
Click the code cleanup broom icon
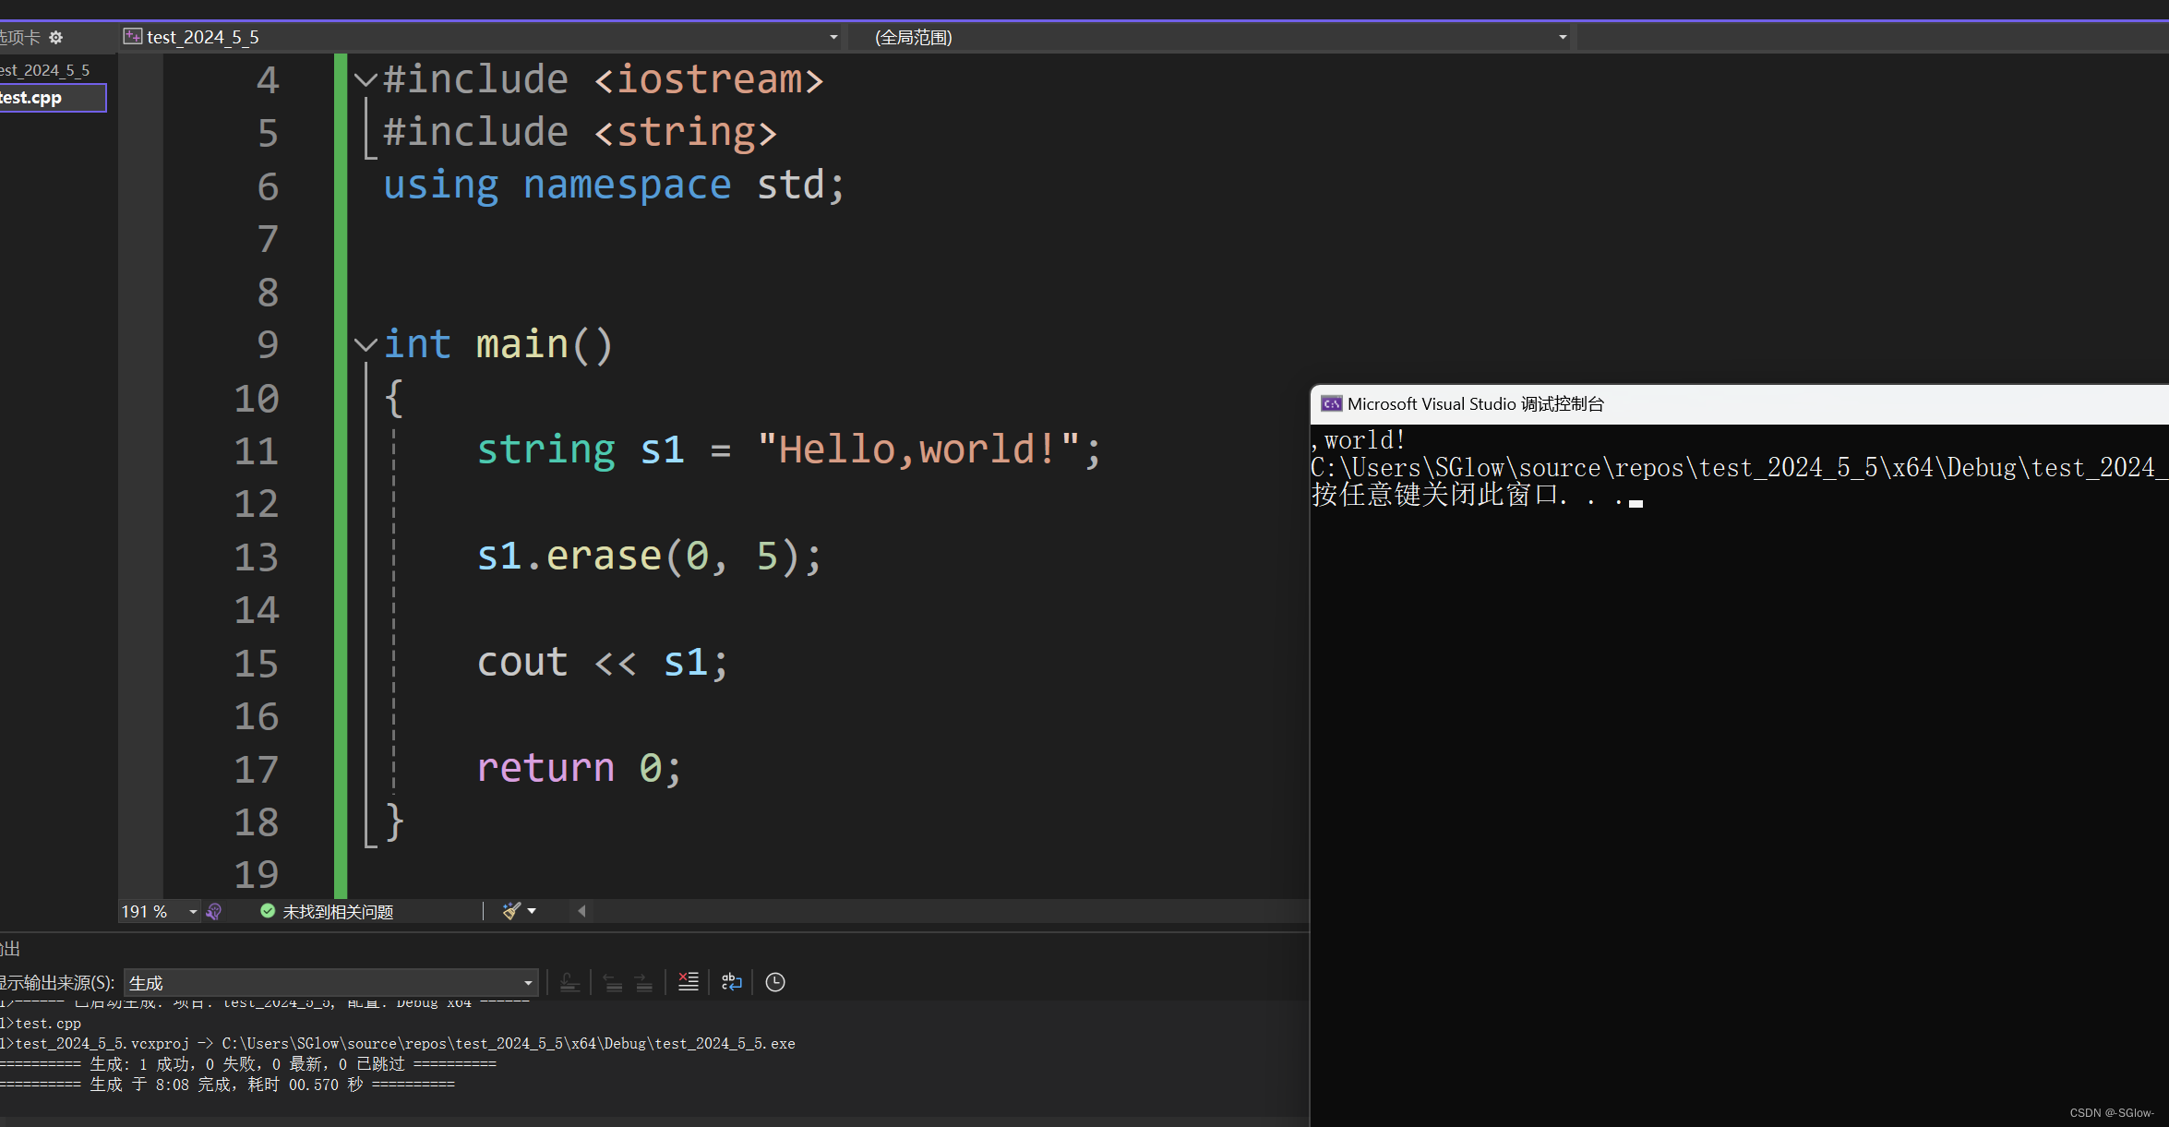coord(511,911)
